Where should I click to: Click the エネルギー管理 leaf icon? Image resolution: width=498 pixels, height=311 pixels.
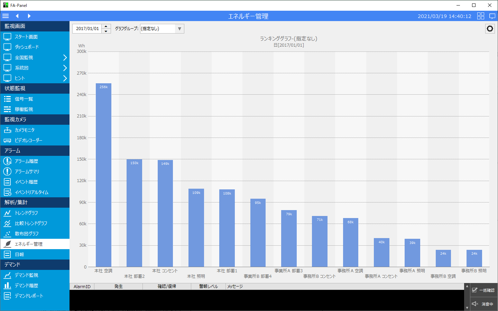coord(7,244)
